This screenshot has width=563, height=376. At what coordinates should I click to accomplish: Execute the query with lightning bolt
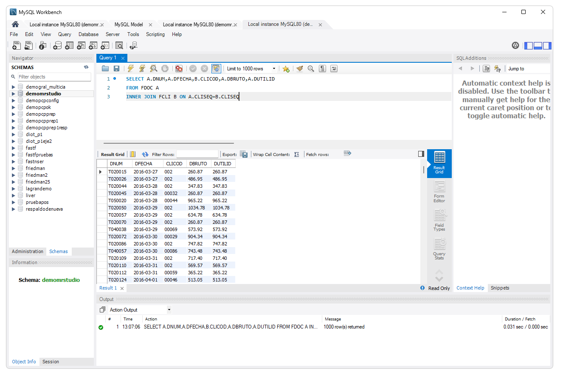131,68
